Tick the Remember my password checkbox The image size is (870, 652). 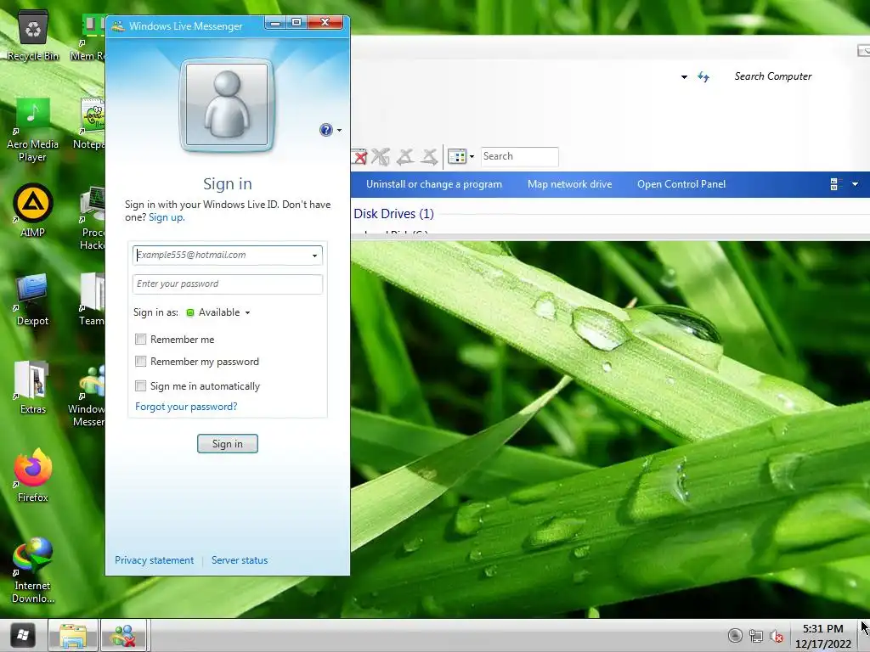click(x=141, y=362)
